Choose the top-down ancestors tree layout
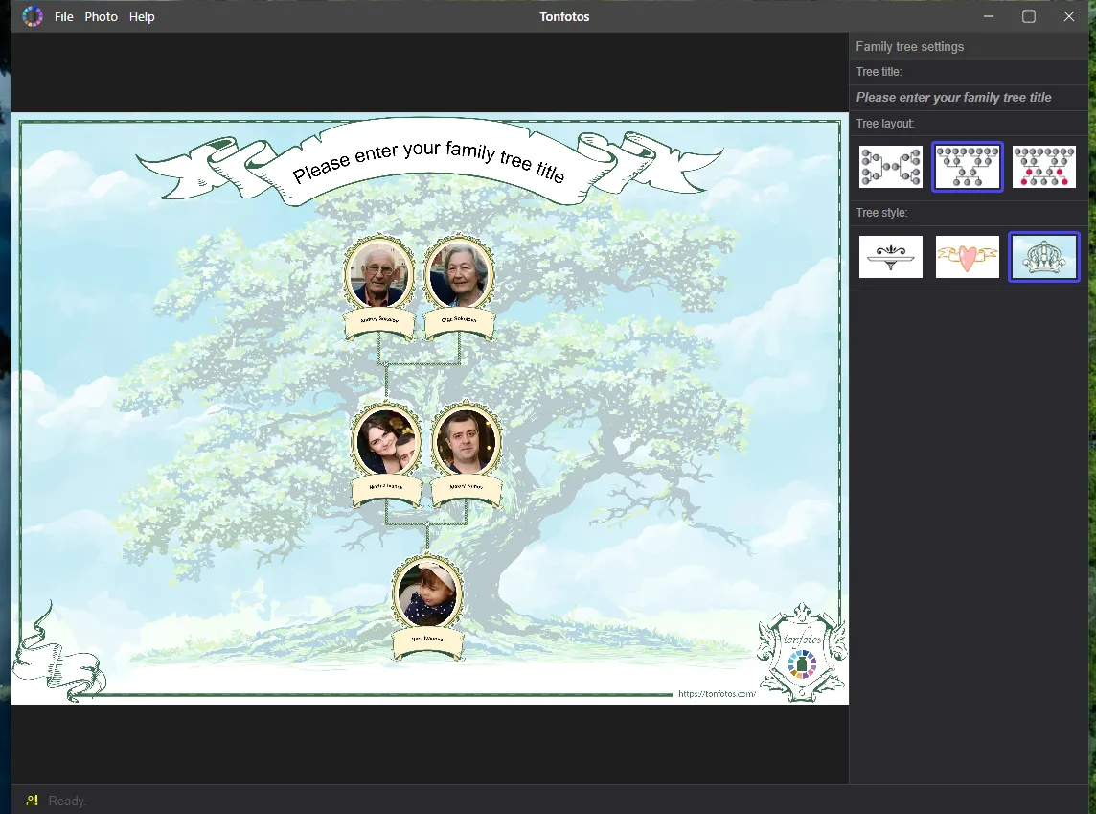The width and height of the screenshot is (1096, 814). [968, 167]
